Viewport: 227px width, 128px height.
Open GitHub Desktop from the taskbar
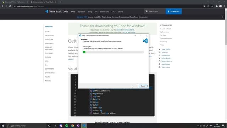pos(78,126)
